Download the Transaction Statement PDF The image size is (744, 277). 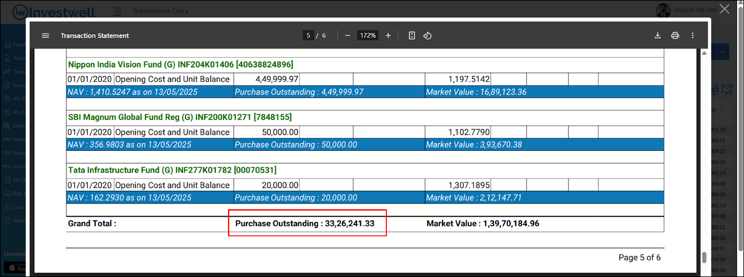pyautogui.click(x=658, y=36)
